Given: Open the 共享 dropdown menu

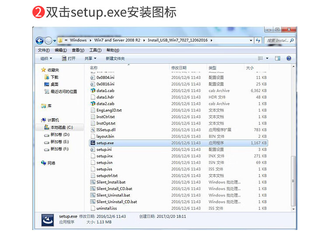Looking at the screenshot, I should pos(91,58).
